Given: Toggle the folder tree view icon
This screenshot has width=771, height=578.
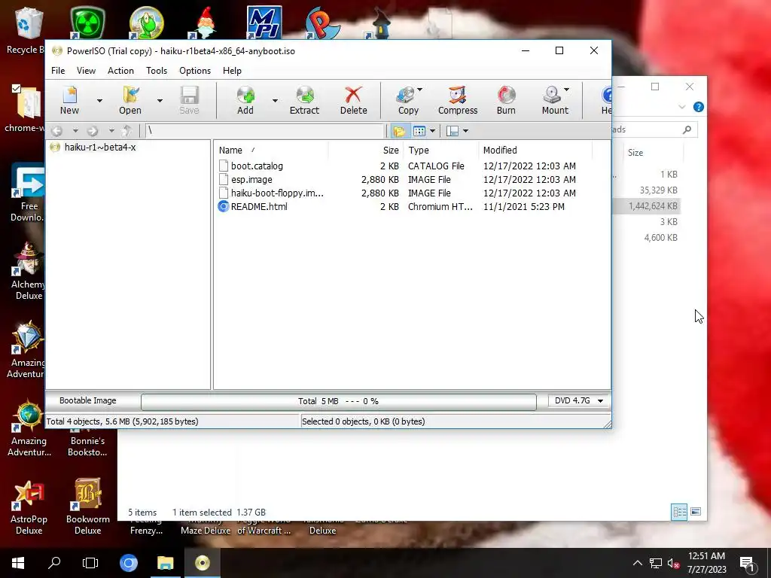Looking at the screenshot, I should (x=399, y=131).
